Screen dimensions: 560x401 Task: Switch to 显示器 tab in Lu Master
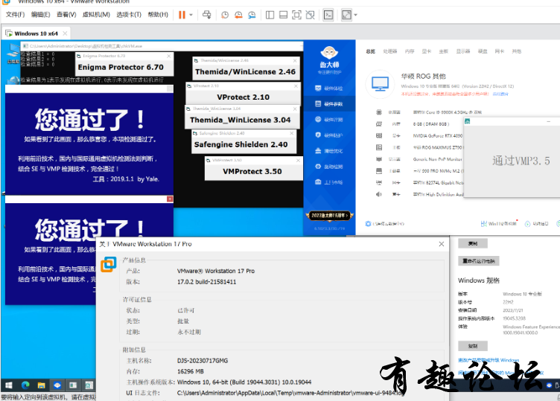(x=463, y=51)
